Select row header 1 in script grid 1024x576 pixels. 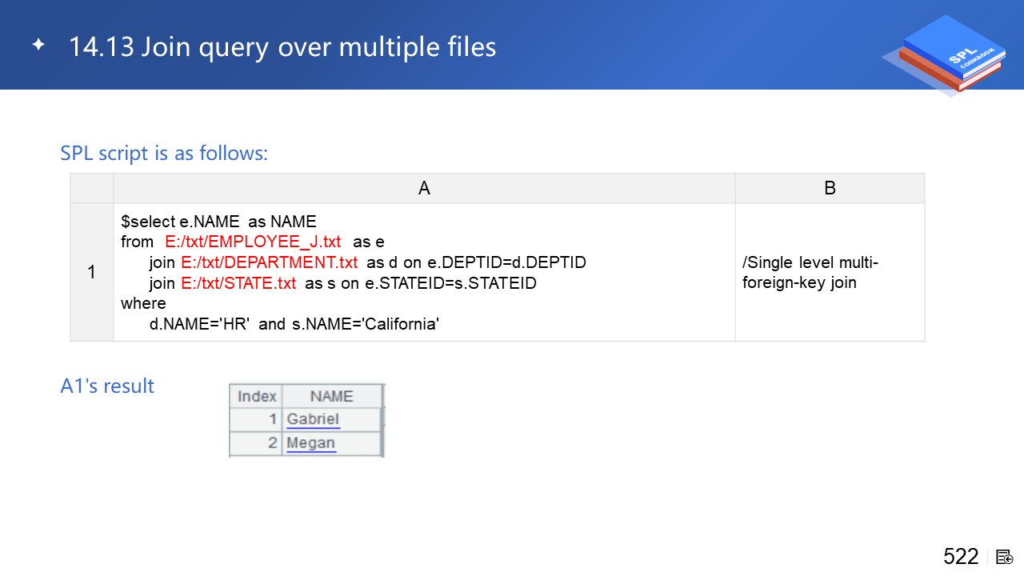click(91, 272)
